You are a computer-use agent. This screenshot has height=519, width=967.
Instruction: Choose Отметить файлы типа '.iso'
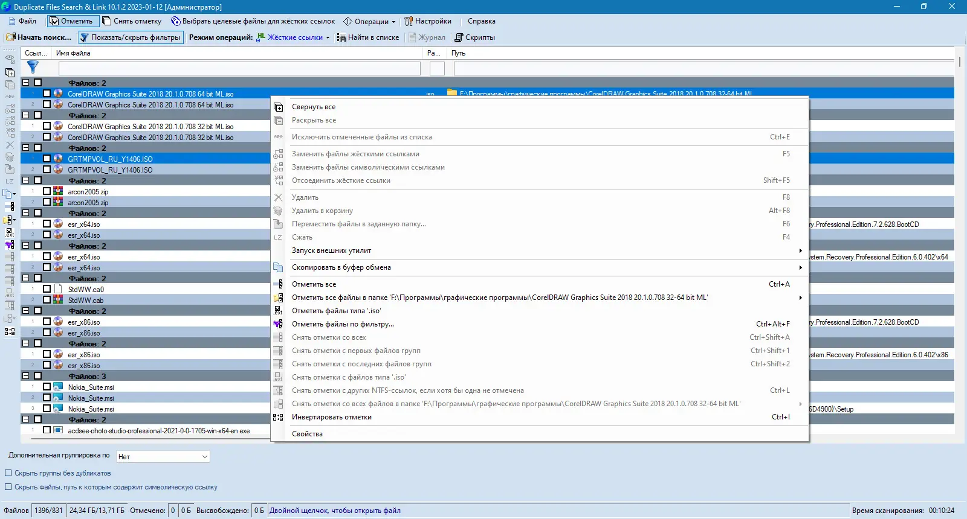[540, 311]
